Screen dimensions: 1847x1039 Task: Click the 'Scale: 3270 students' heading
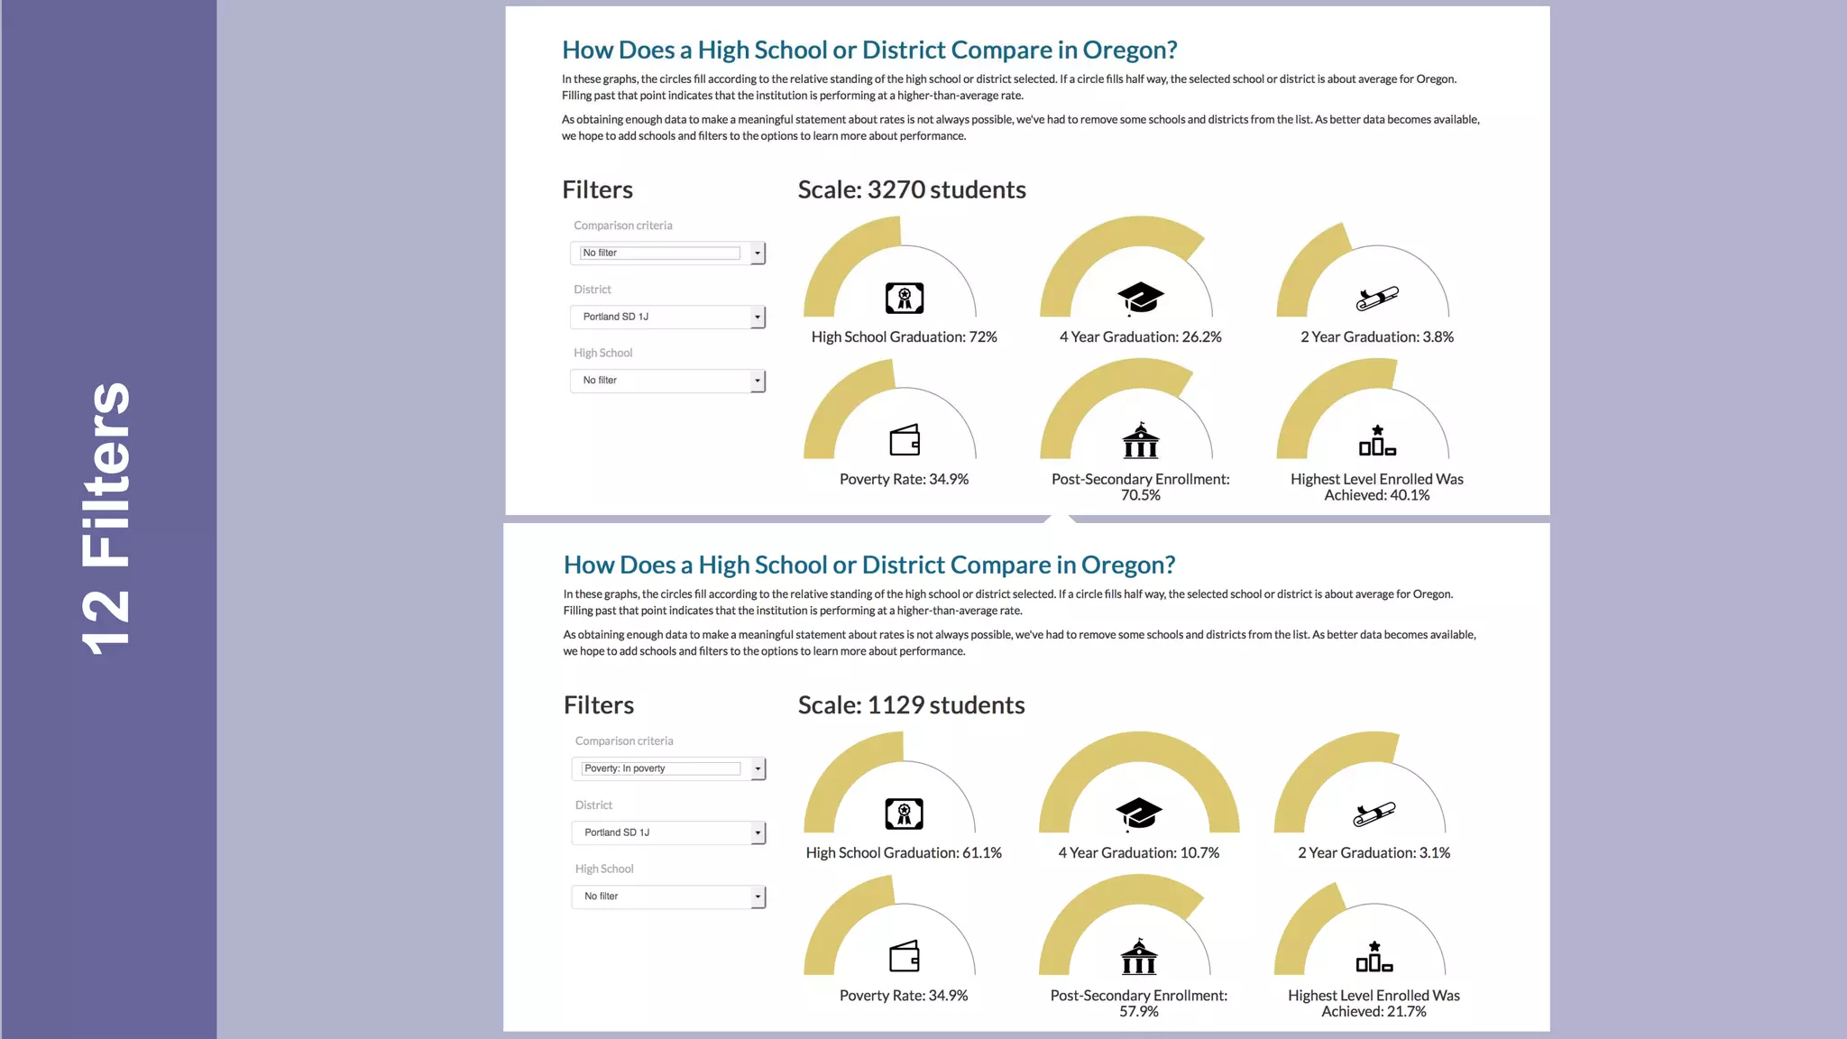(911, 190)
